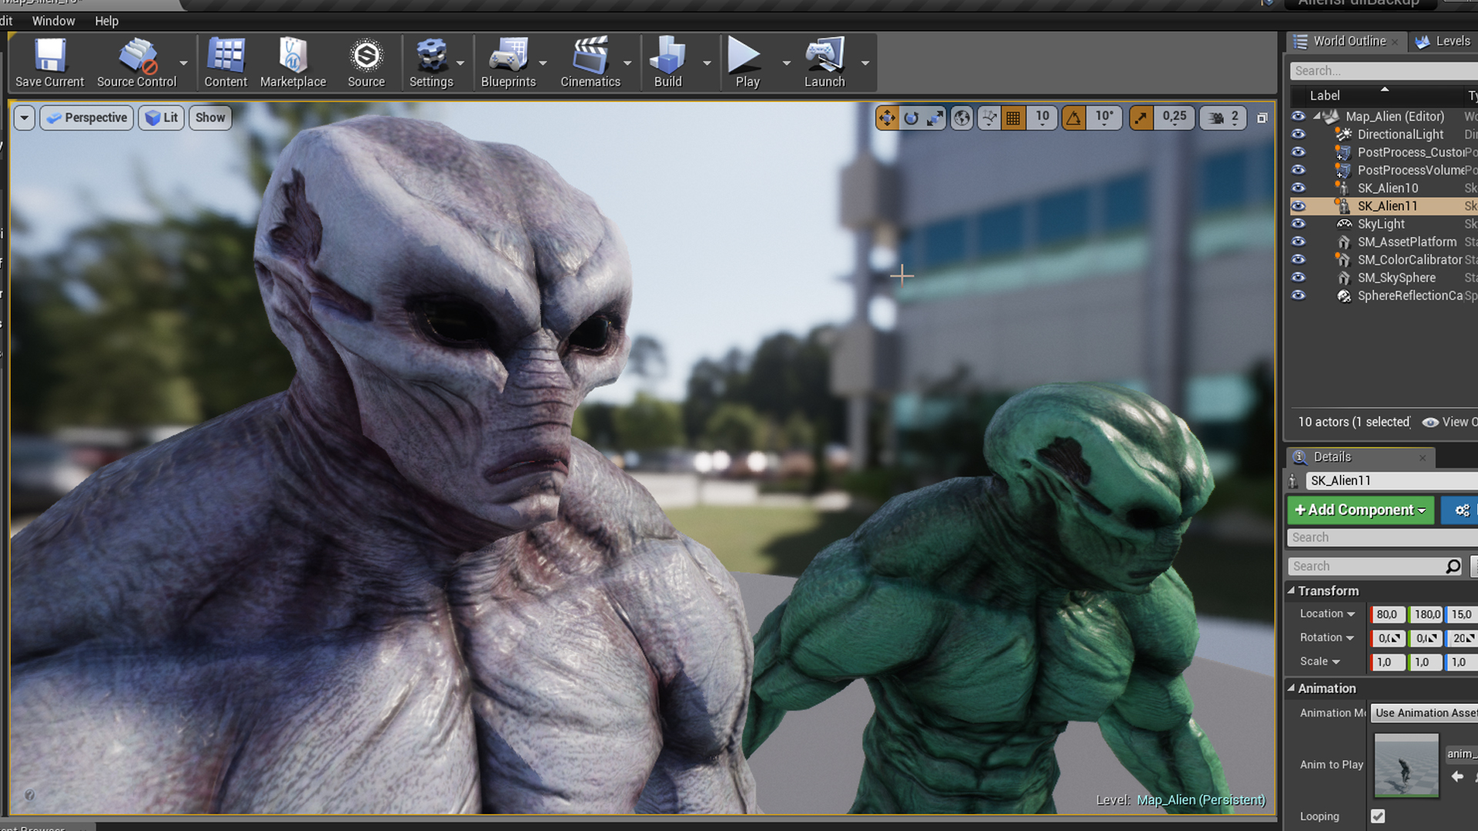The width and height of the screenshot is (1478, 831).
Task: Select the Scale tool in the viewport
Action: click(x=936, y=118)
